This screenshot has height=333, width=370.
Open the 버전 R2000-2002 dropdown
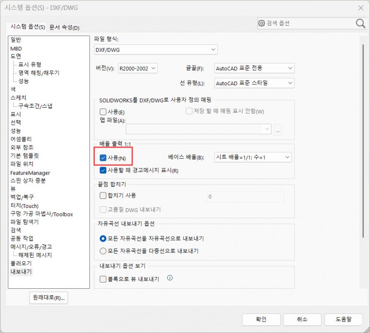click(137, 68)
